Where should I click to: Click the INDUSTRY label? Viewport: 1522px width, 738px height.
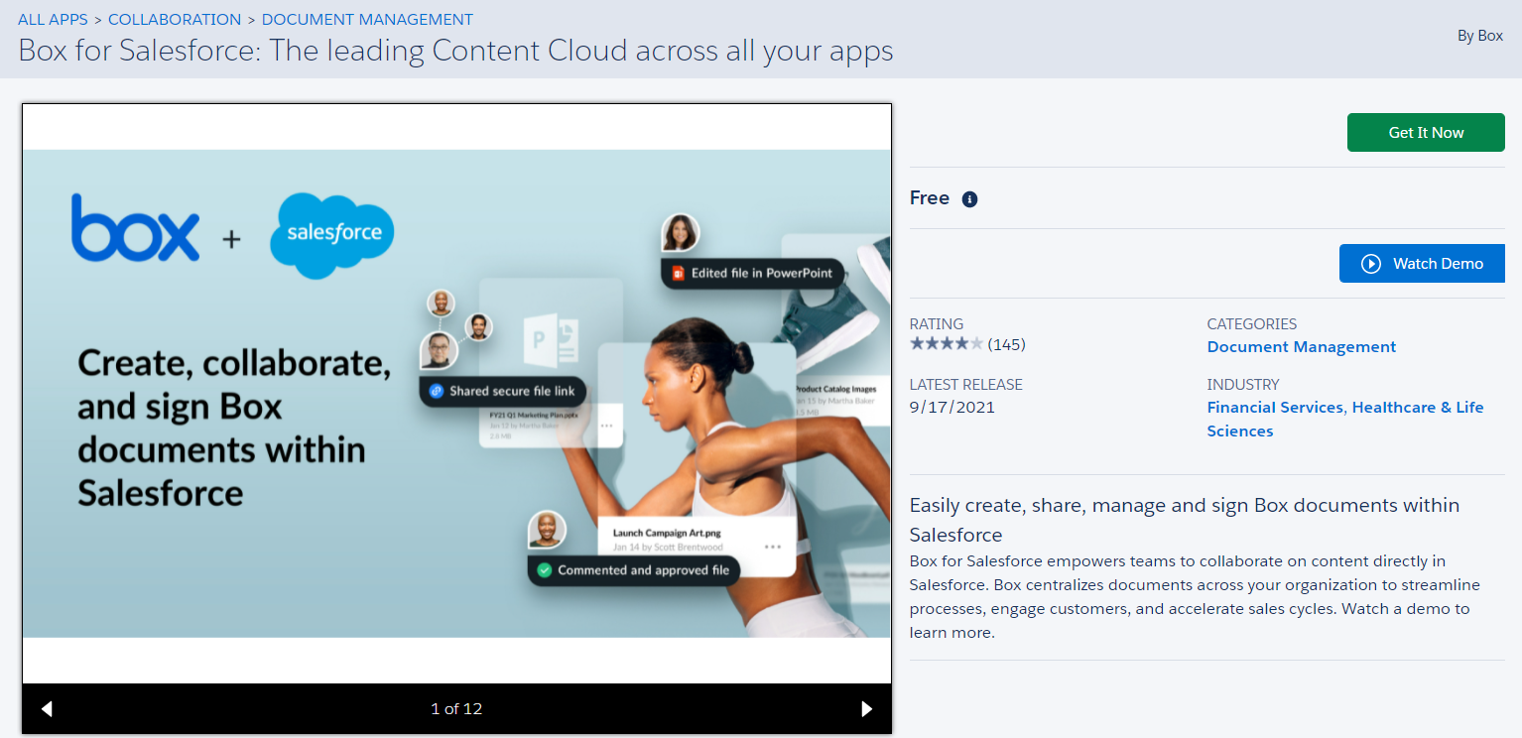click(1243, 385)
